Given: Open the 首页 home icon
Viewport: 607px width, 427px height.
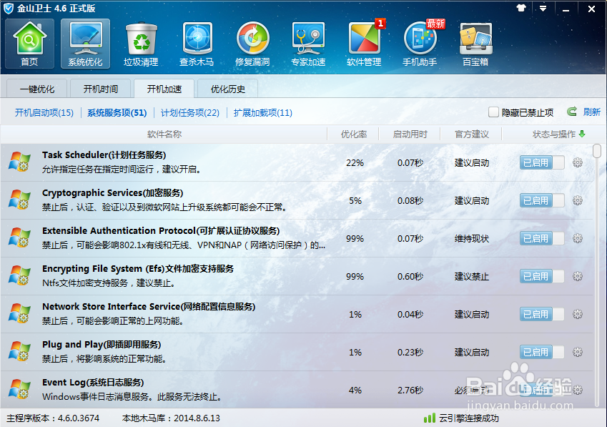Looking at the screenshot, I should 29,44.
